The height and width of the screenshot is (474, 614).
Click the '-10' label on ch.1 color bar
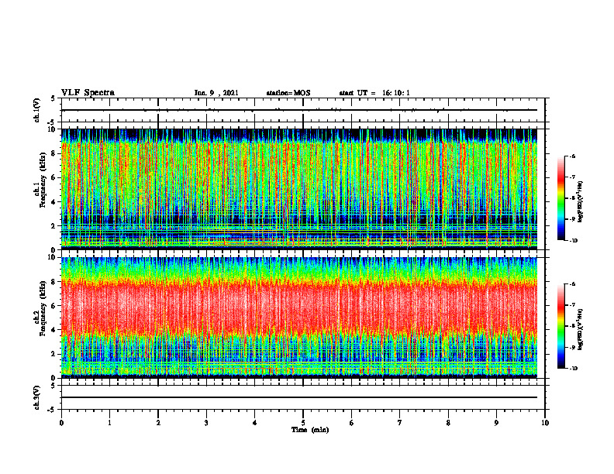click(573, 241)
